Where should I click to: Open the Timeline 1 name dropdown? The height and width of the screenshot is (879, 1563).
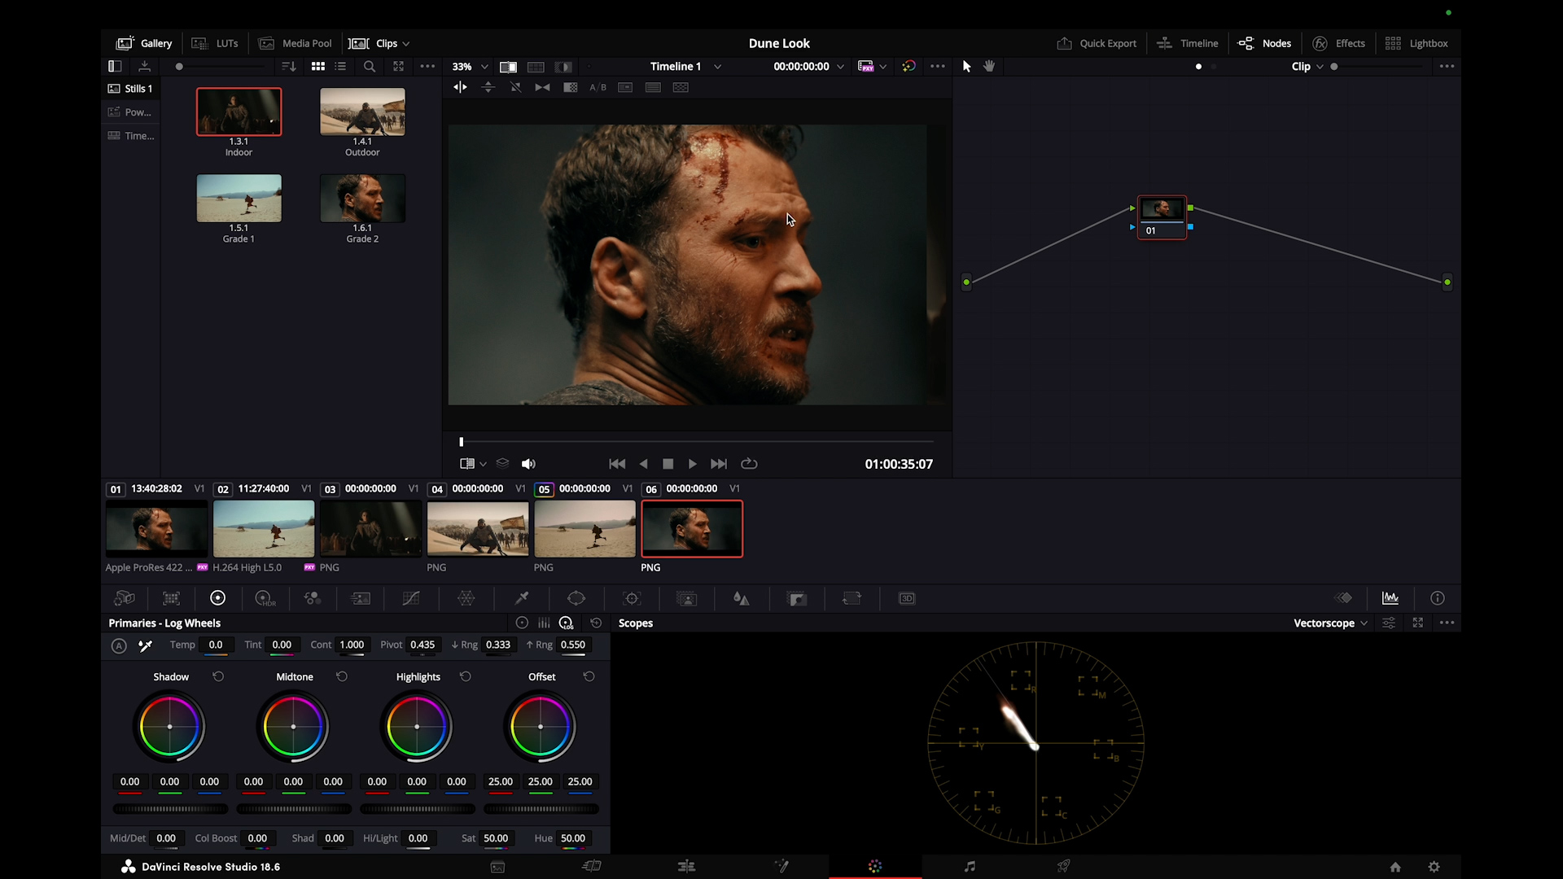point(685,67)
